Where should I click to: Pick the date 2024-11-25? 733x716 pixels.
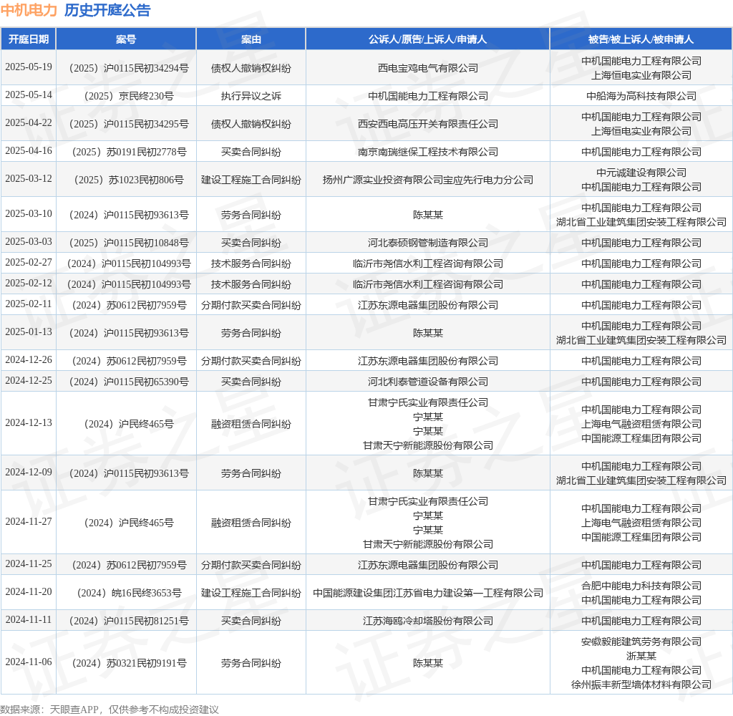(x=29, y=564)
